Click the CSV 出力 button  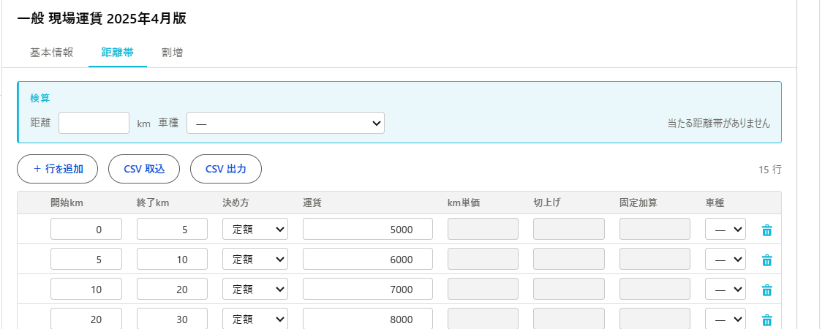click(x=226, y=169)
